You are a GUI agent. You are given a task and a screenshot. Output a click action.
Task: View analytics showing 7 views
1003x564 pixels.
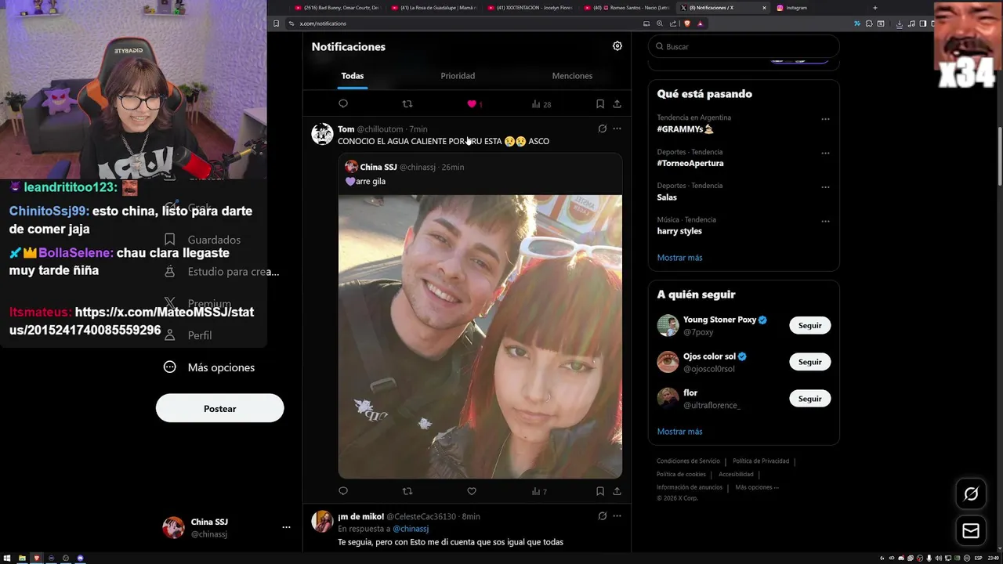[x=539, y=491]
